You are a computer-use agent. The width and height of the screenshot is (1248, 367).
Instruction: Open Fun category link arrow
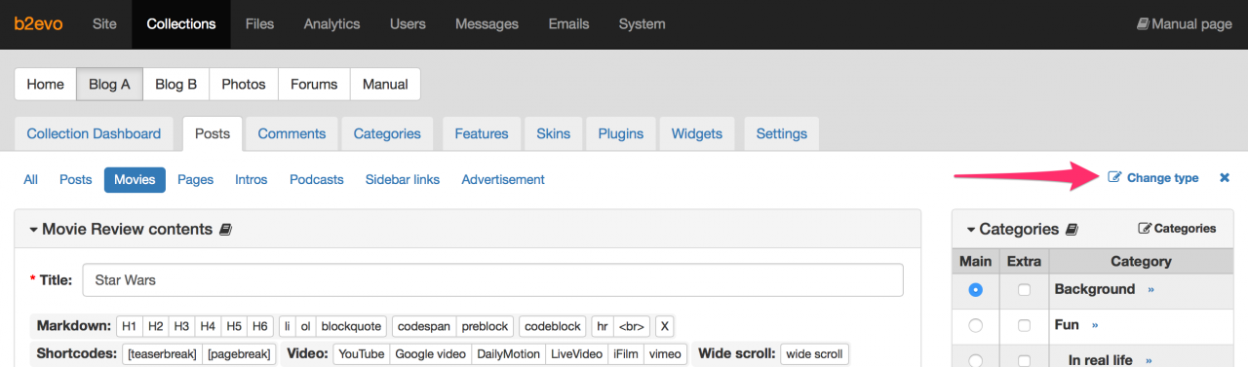click(x=1095, y=325)
